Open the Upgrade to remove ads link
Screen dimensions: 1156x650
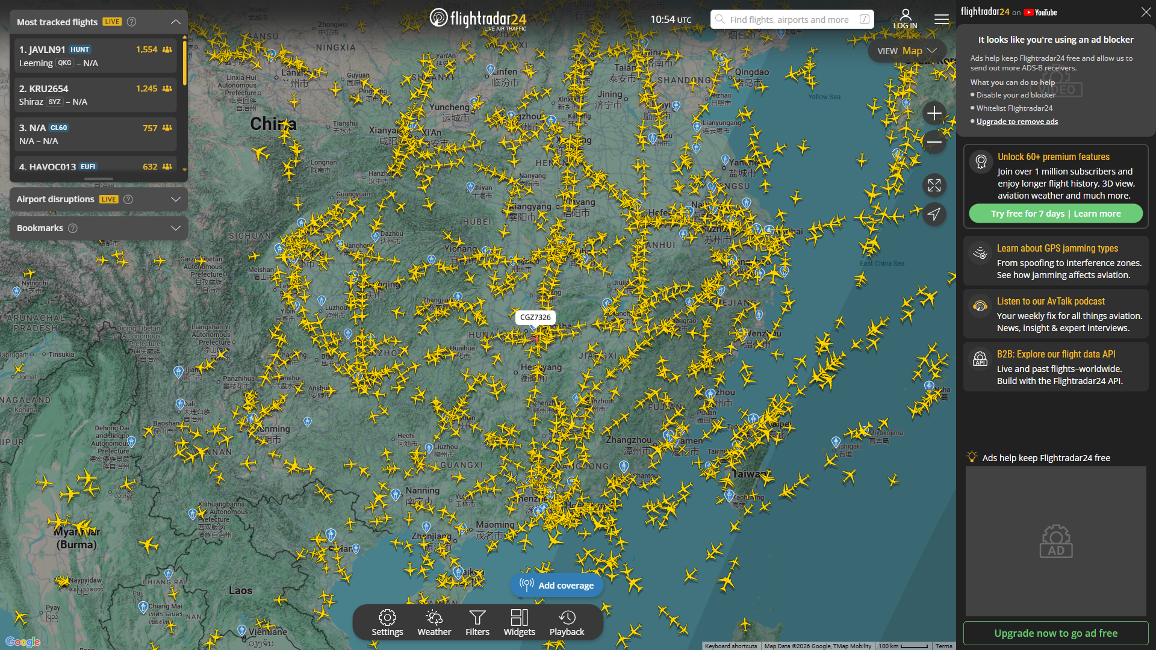[x=1017, y=122]
